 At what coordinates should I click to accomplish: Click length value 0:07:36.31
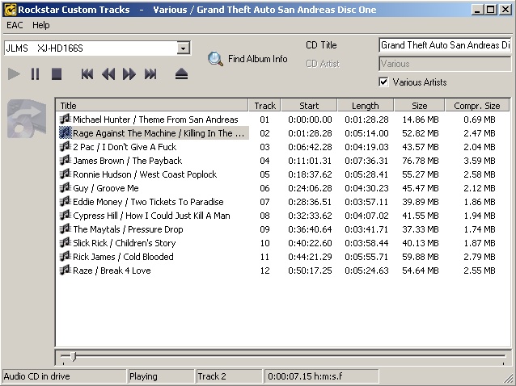tap(366, 161)
